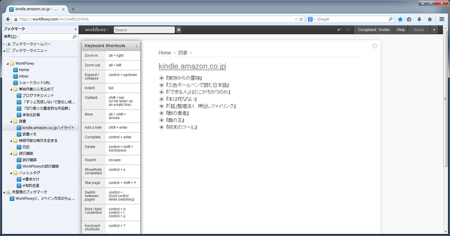Open Home bookmark in sidebar
This screenshot has width=450, height=236.
pos(24,70)
